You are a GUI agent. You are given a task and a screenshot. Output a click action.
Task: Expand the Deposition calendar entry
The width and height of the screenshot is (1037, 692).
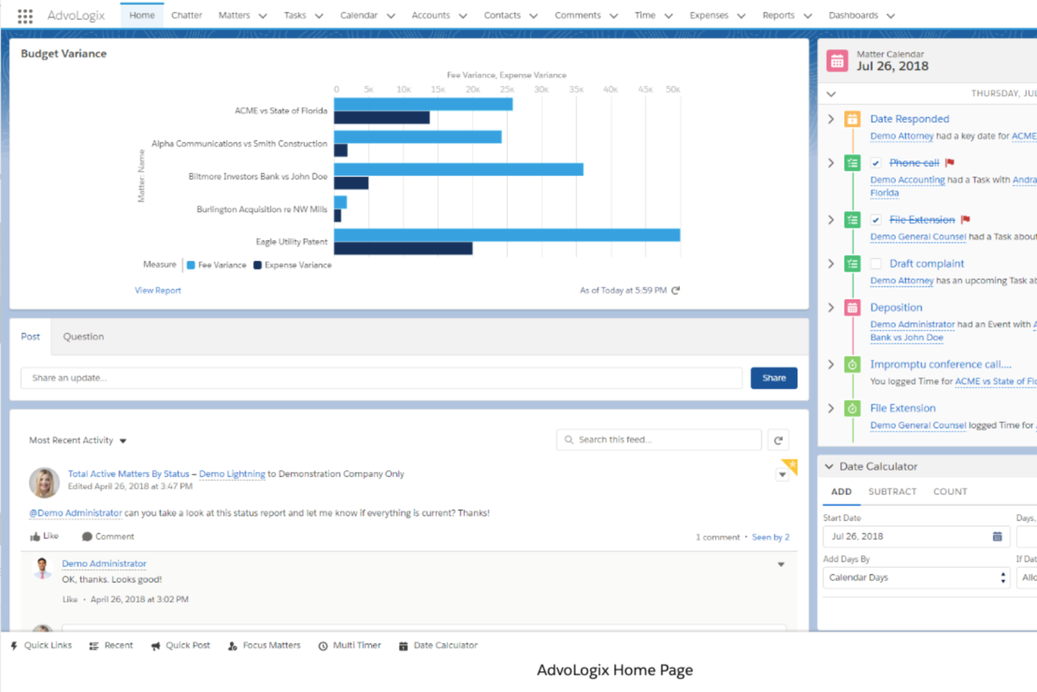click(x=830, y=307)
